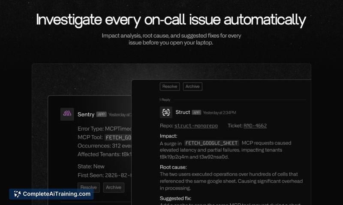The image size is (343, 205).
Task: Click the Struct app avatar icon
Action: 166,112
